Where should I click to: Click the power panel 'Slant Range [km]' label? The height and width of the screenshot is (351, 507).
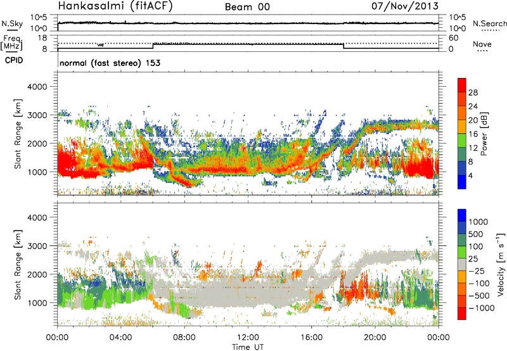(x=18, y=134)
